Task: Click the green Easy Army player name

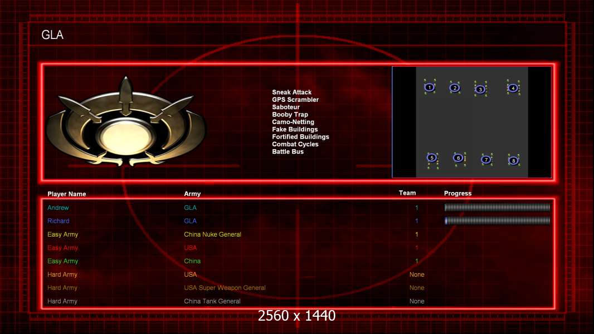Action: click(62, 261)
